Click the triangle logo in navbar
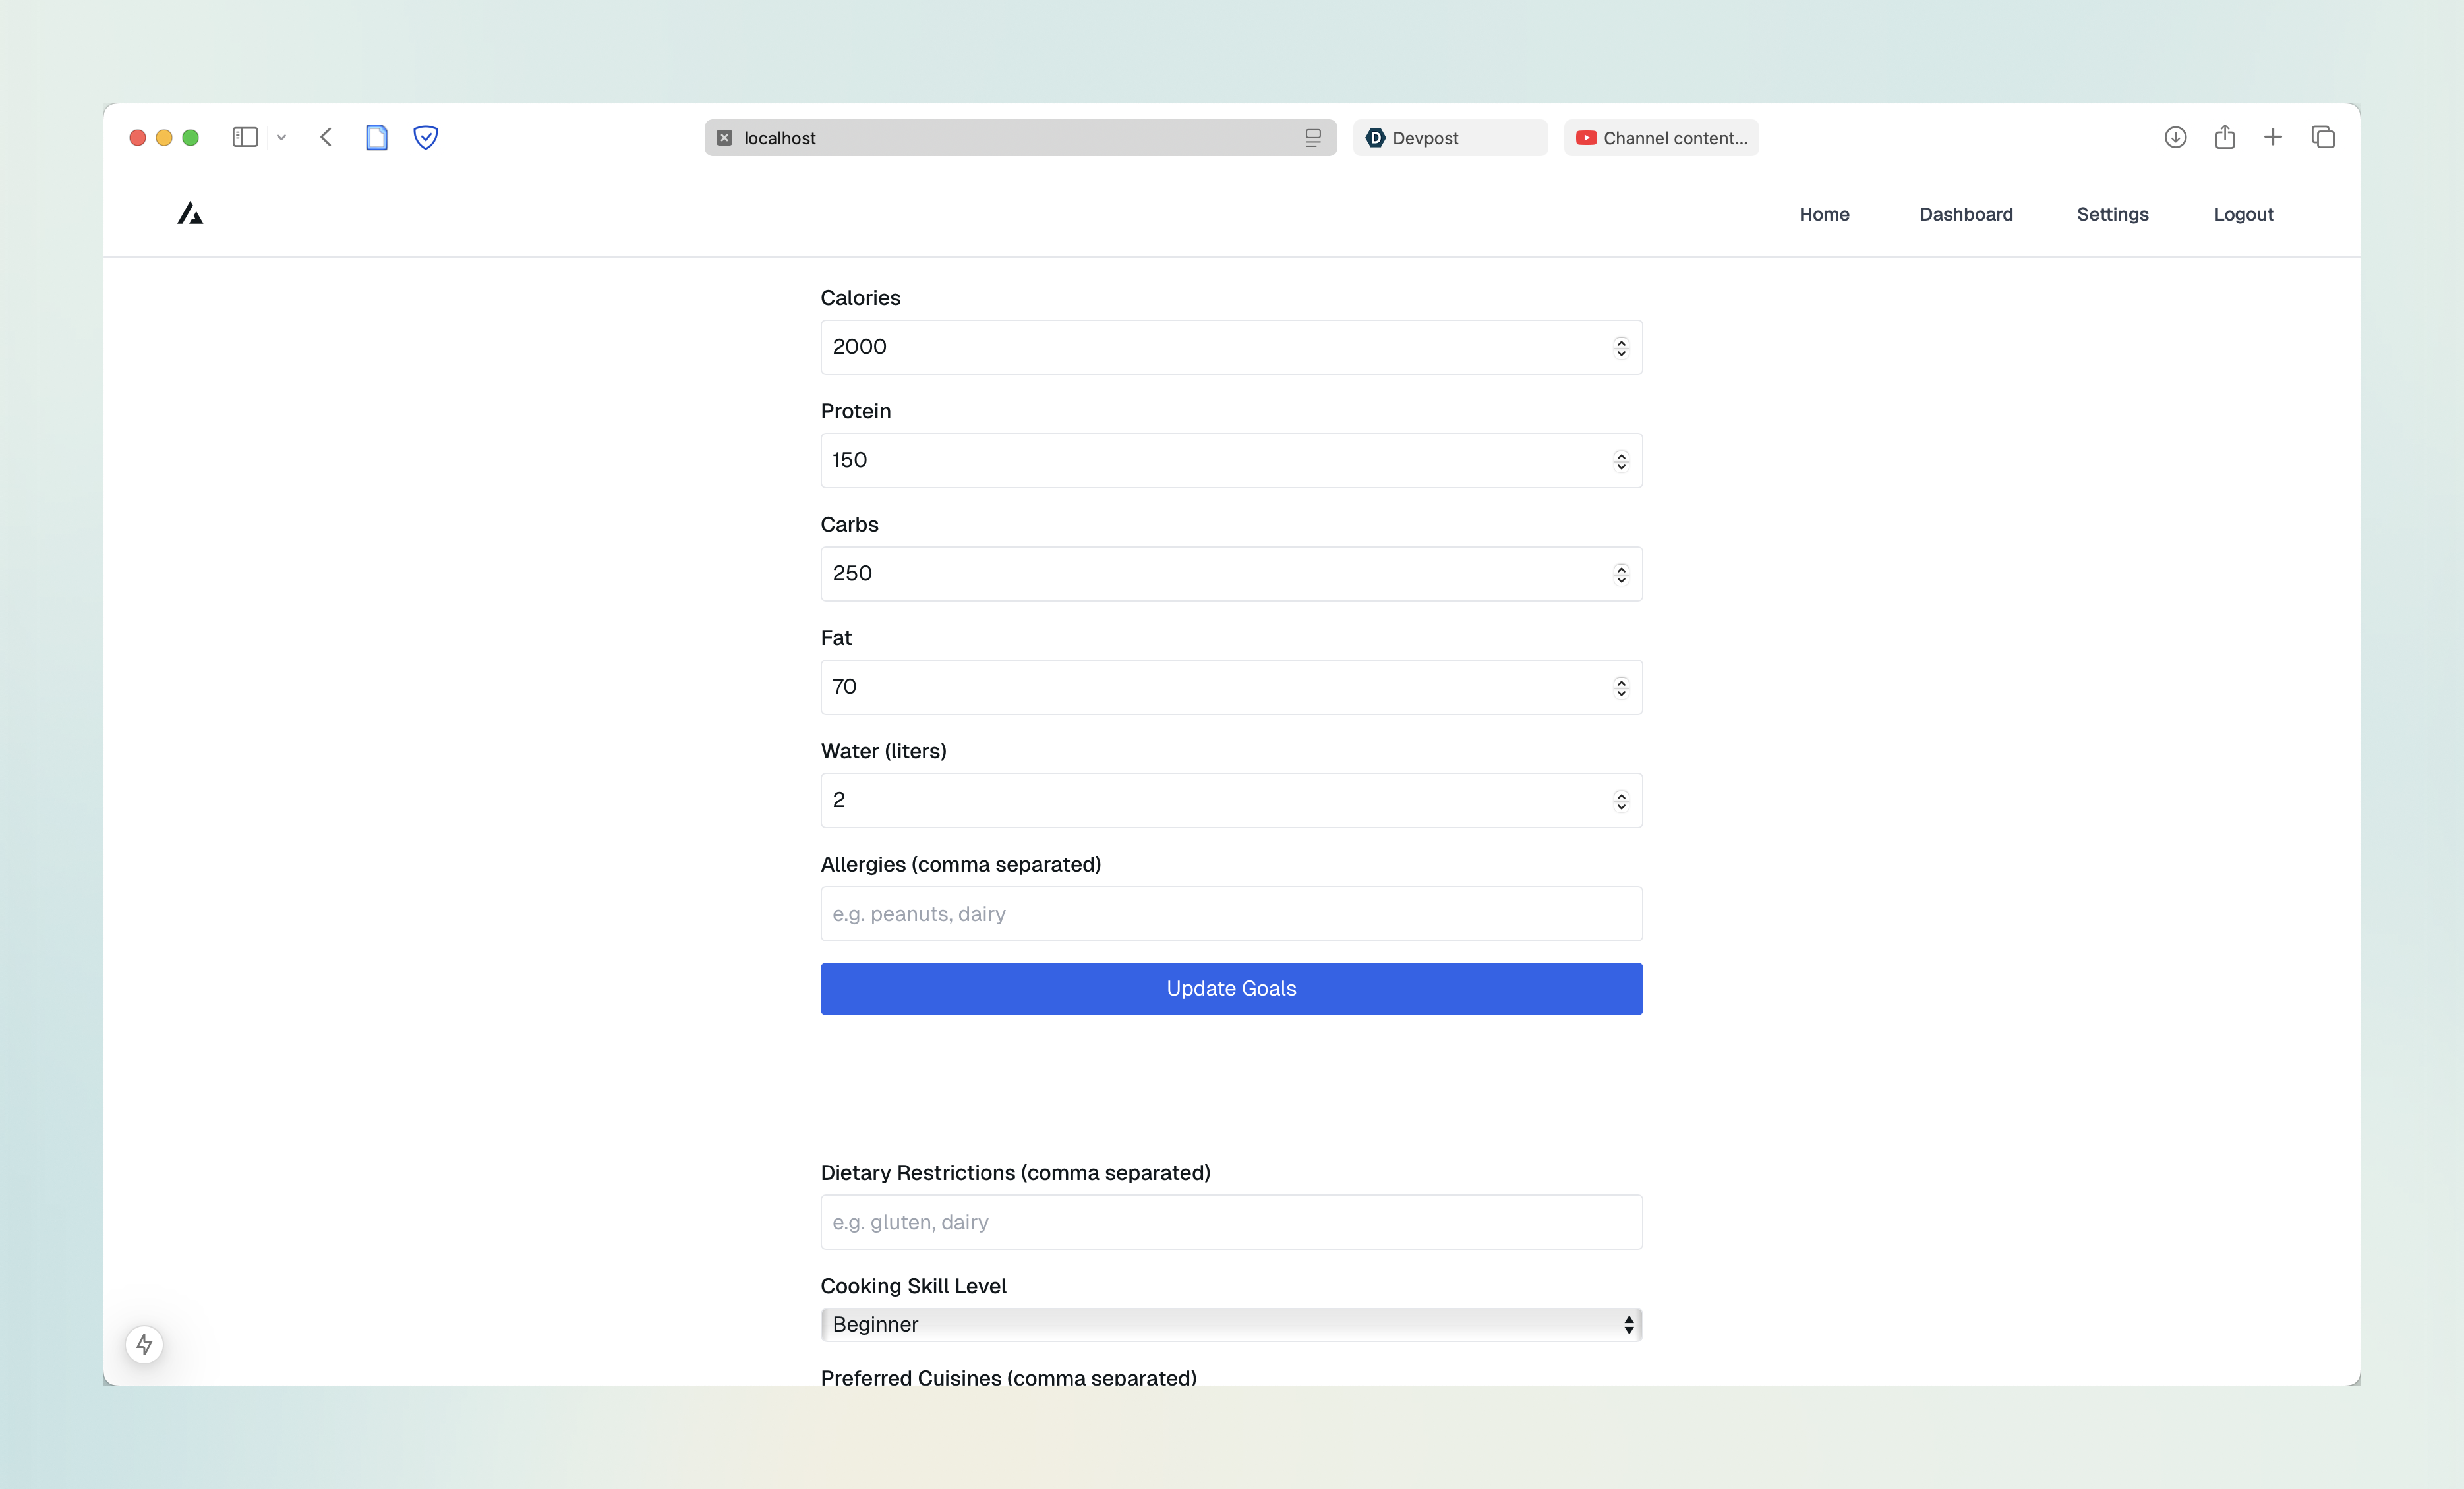This screenshot has height=1489, width=2464. [x=190, y=214]
